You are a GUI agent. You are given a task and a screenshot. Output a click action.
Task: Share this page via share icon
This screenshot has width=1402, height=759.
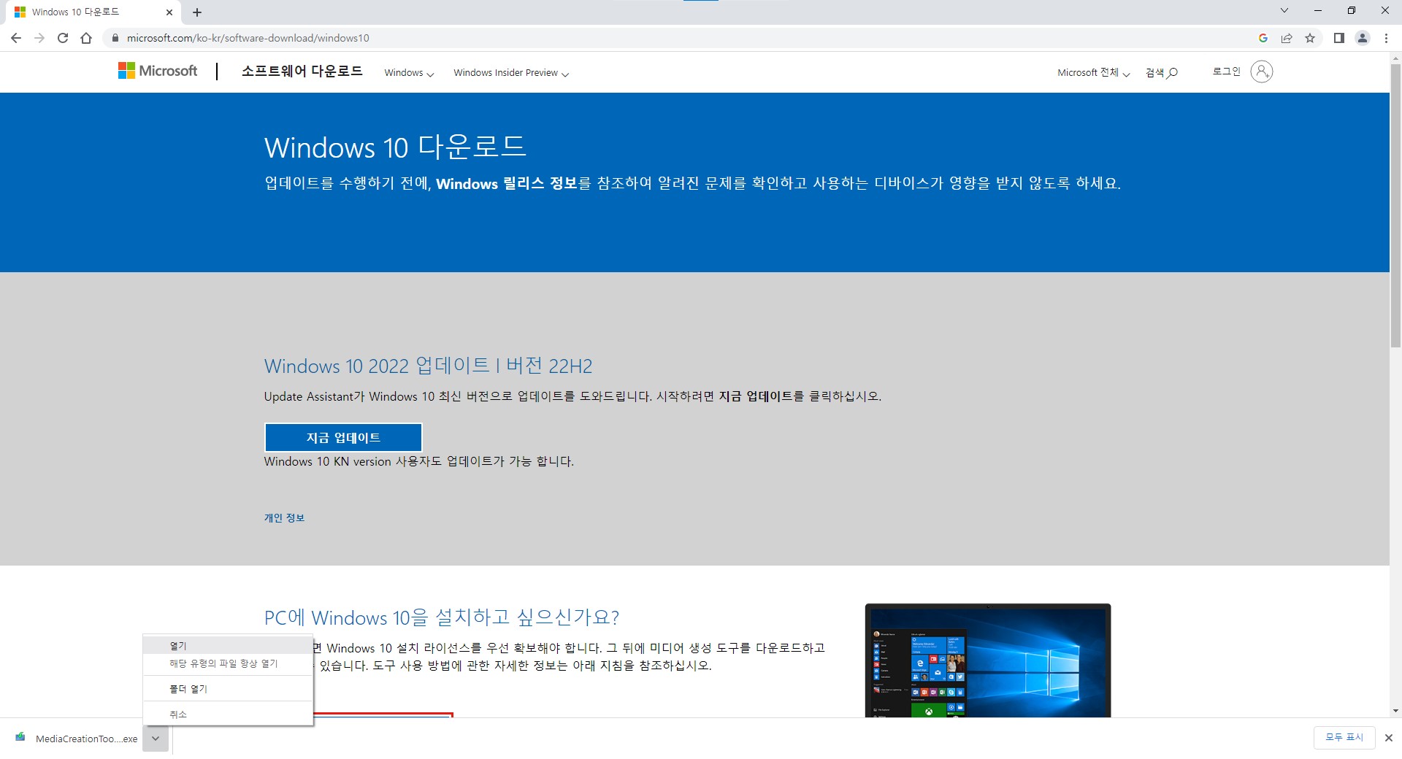[1287, 38]
